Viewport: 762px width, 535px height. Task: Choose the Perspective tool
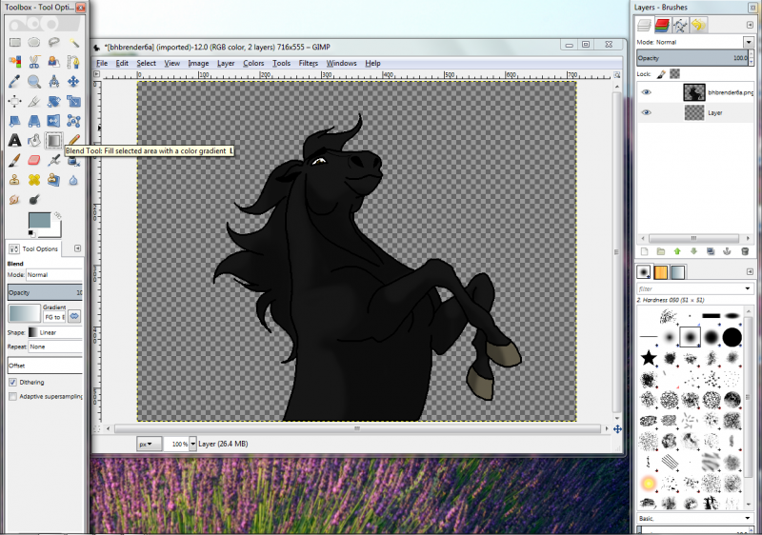coord(34,121)
